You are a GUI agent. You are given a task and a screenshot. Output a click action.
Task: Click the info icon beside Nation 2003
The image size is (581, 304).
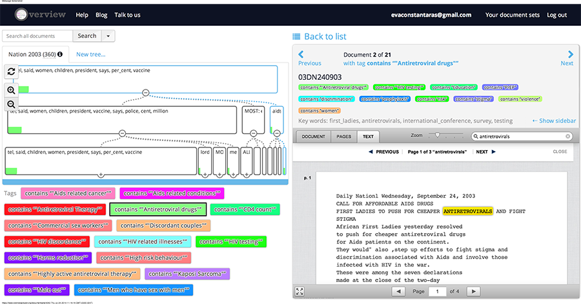[x=60, y=55]
